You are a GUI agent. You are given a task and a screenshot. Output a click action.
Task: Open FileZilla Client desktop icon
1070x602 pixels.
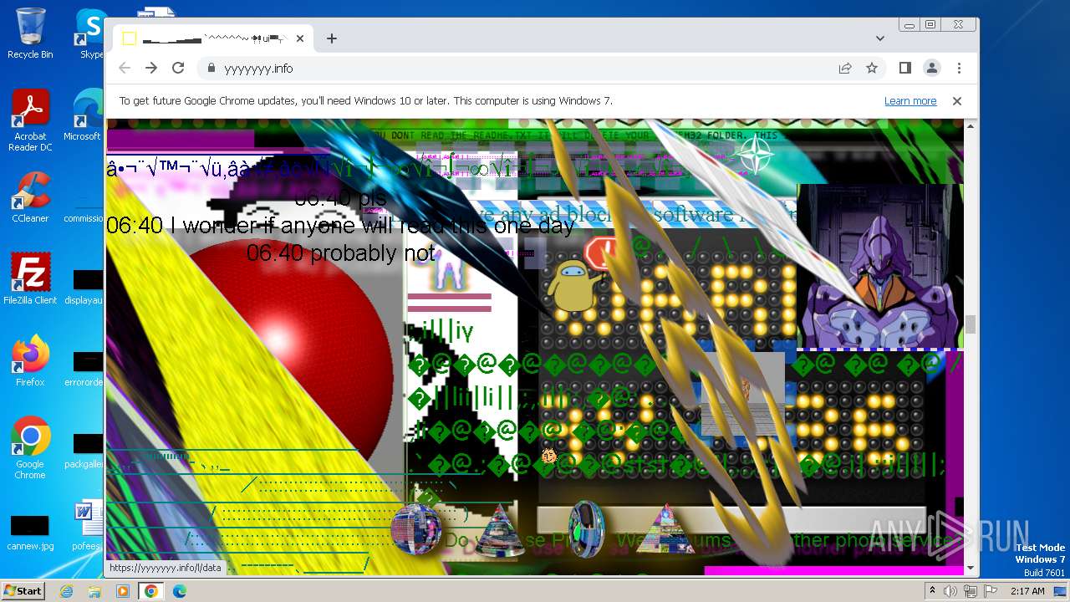30,278
